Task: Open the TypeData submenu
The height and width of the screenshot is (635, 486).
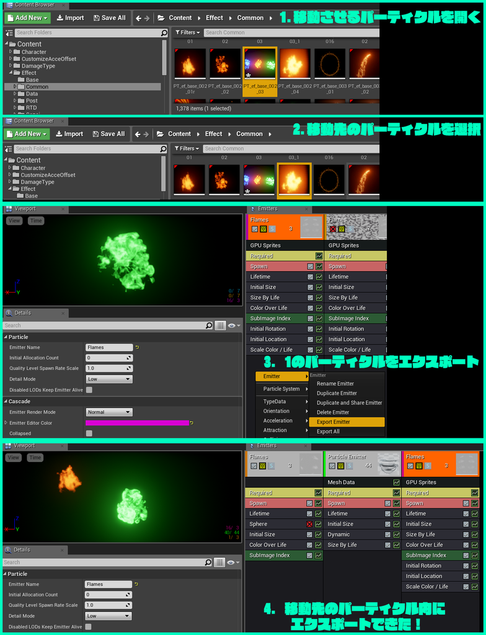Action: 282,401
